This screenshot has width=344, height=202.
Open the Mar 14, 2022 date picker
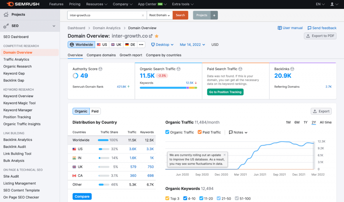click(x=192, y=45)
